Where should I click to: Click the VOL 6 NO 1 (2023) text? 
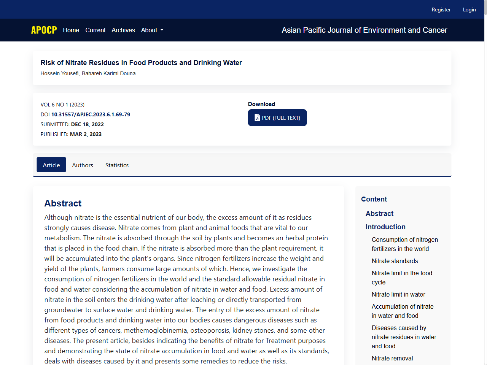pyautogui.click(x=62, y=105)
